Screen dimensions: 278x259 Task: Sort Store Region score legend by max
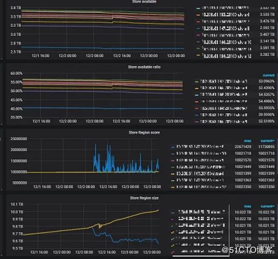(247, 141)
